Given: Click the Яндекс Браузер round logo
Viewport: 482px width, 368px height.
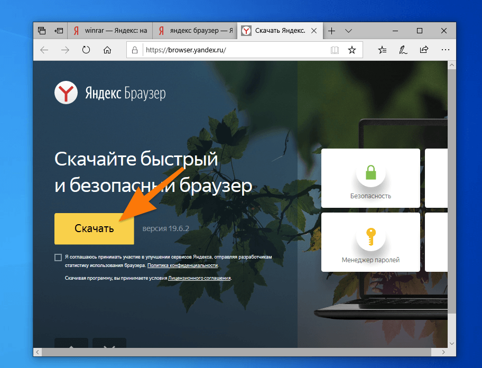Looking at the screenshot, I should pos(66,93).
